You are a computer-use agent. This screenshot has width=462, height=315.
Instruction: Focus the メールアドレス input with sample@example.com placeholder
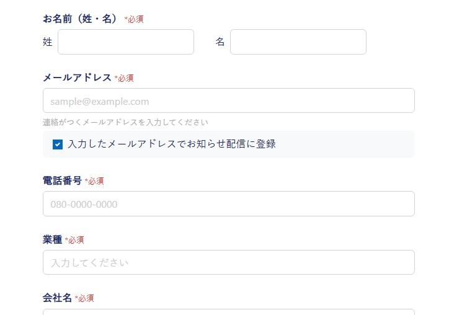(x=228, y=101)
